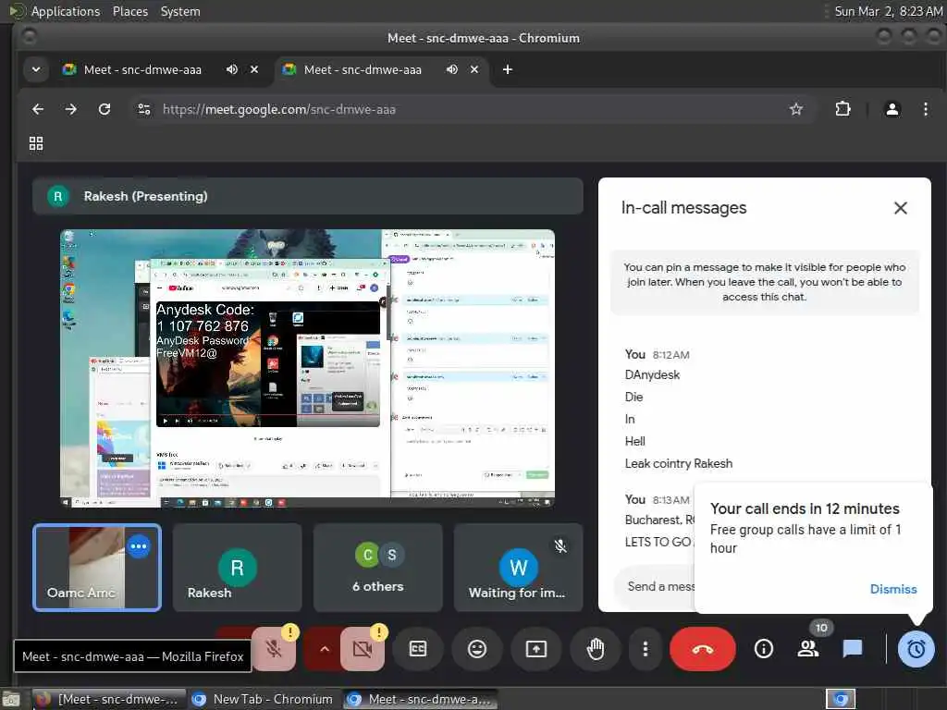Viewport: 947px width, 710px height.
Task: Select the Oamc Amc participant tile
Action: 96,568
